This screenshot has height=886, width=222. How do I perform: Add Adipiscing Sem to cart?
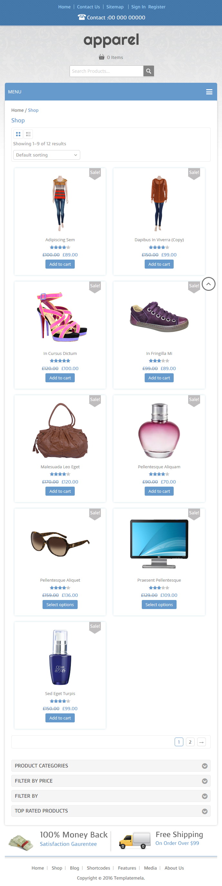point(60,264)
